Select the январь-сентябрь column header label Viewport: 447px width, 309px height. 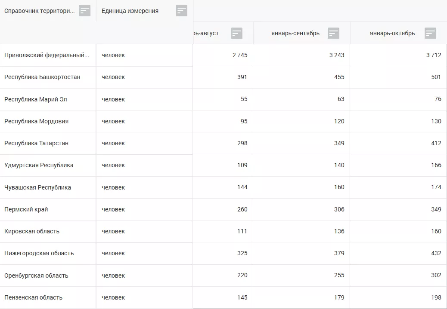pyautogui.click(x=295, y=34)
